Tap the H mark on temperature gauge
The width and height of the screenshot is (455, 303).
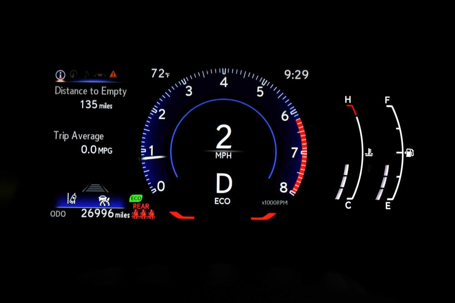(x=348, y=100)
